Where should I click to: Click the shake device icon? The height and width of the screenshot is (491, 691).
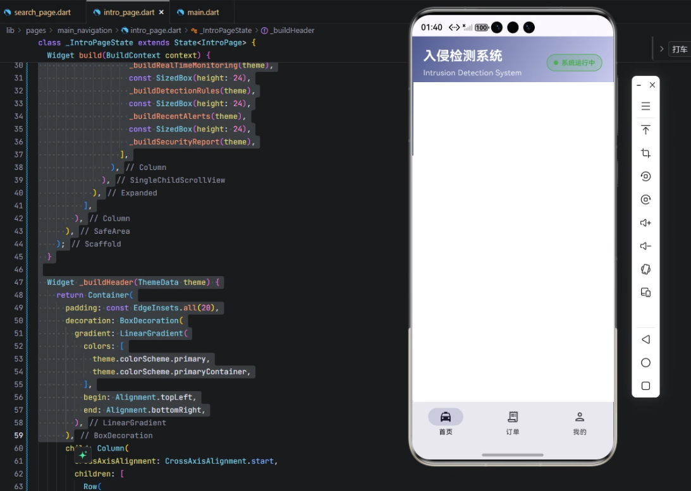tap(645, 269)
